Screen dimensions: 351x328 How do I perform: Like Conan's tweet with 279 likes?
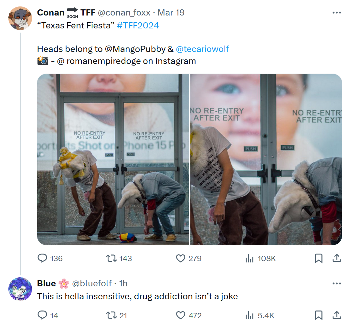pos(180,258)
